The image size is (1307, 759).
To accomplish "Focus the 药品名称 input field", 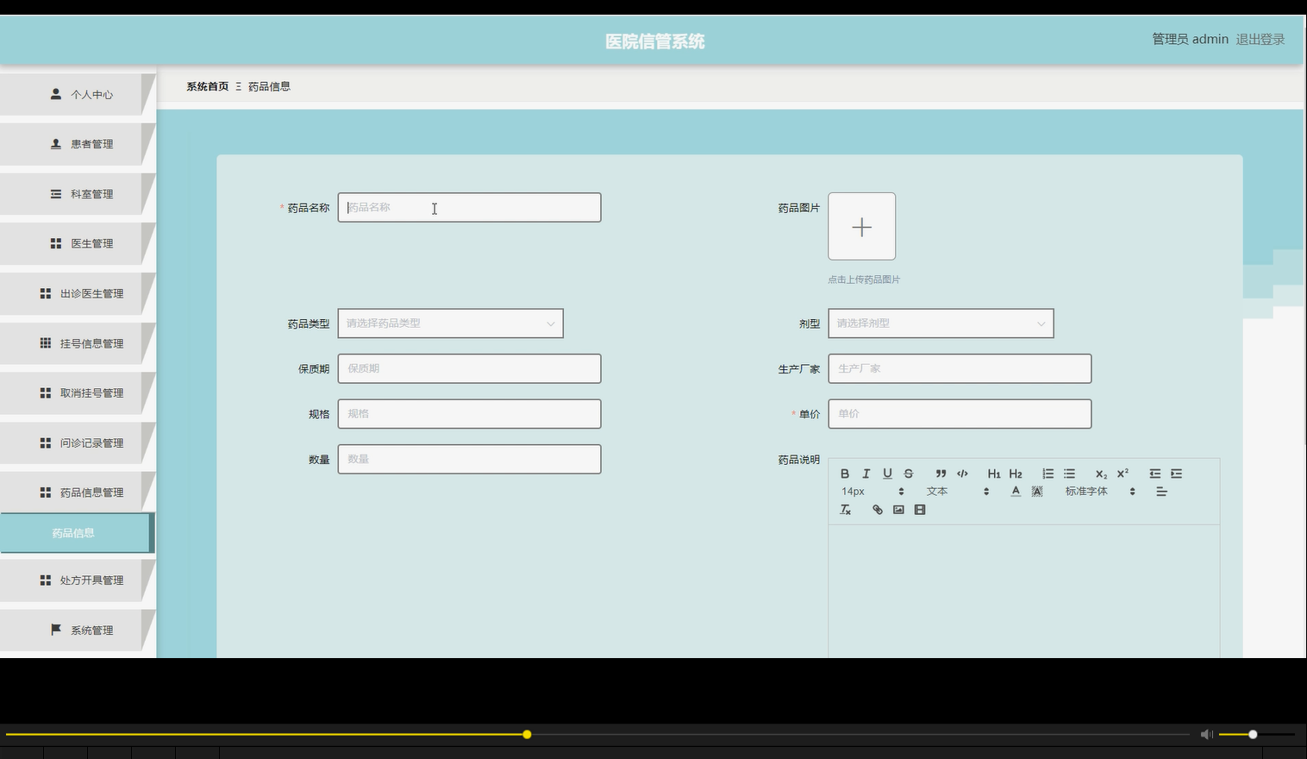I will point(469,207).
